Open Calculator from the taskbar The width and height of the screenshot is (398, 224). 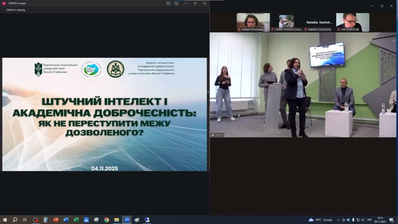click(x=45, y=220)
